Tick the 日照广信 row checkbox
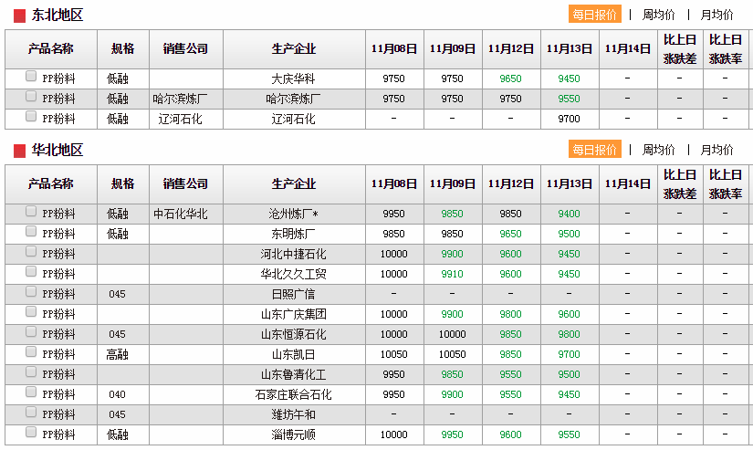 pyautogui.click(x=31, y=292)
